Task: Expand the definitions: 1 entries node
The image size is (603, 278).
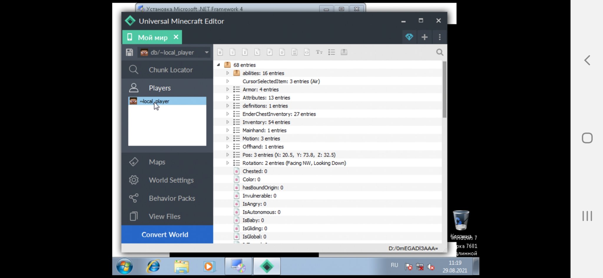Action: click(228, 106)
